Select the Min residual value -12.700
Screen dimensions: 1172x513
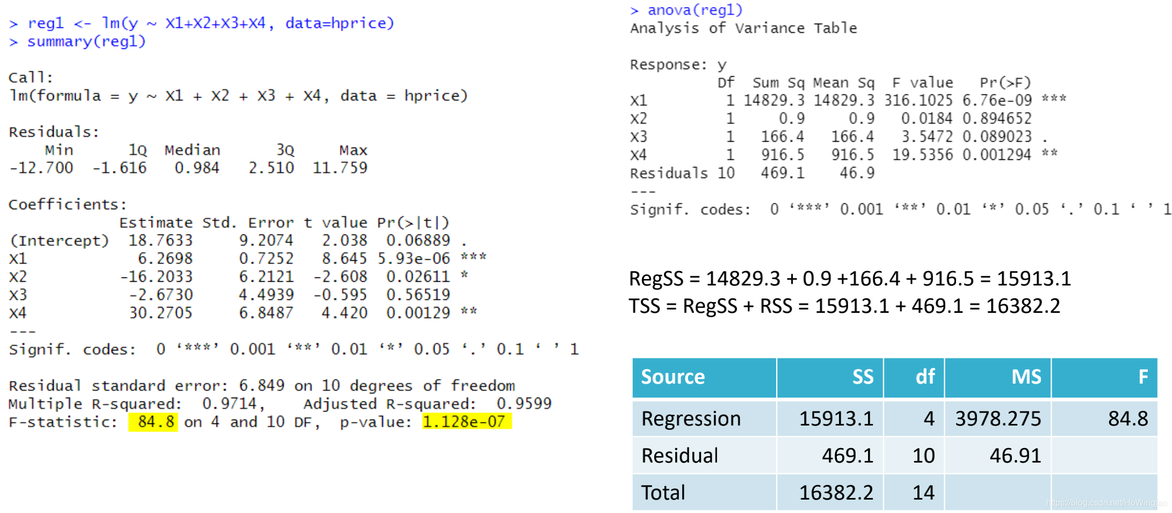(x=41, y=167)
